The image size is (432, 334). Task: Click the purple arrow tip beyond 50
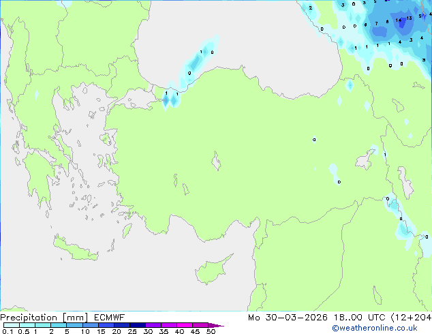pos(216,325)
